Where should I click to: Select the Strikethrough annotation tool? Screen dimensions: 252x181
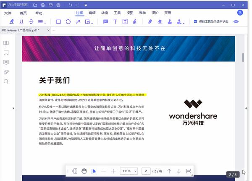point(31,21)
